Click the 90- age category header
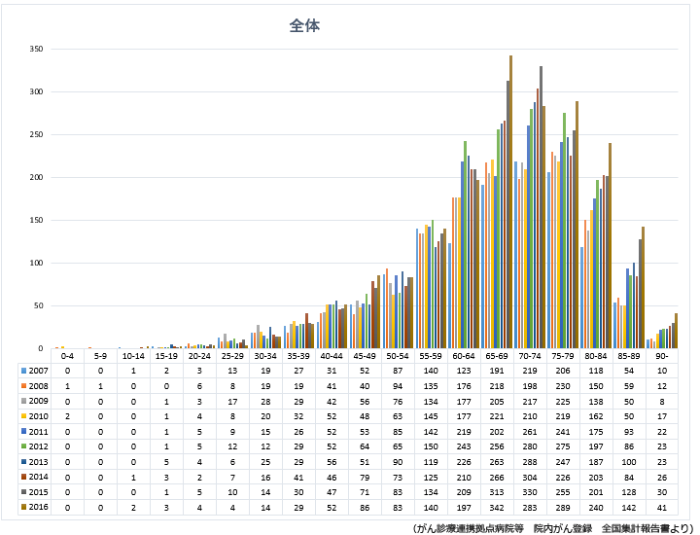The width and height of the screenshot is (700, 535). tap(662, 357)
